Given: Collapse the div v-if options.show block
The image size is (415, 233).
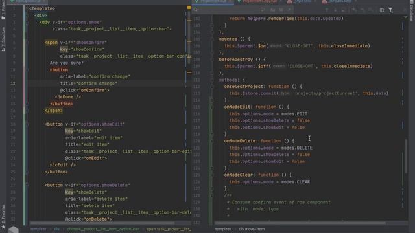Looking at the screenshot, I should click(27, 22).
